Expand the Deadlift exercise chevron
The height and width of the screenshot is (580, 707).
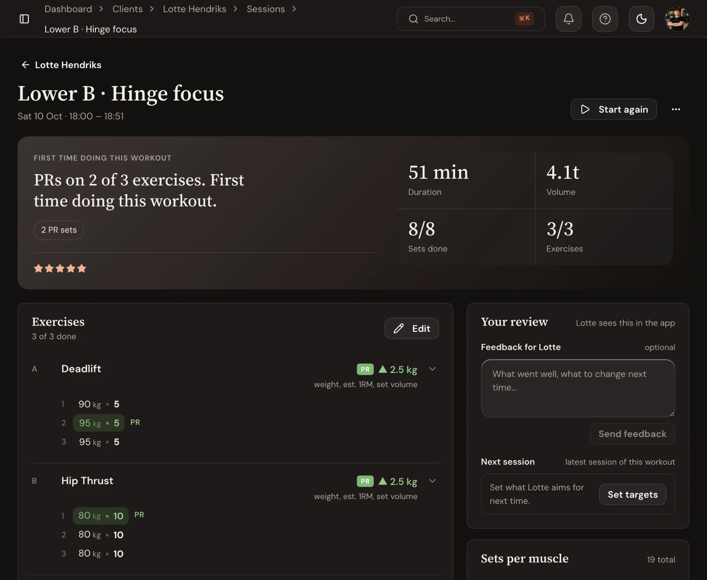point(432,369)
